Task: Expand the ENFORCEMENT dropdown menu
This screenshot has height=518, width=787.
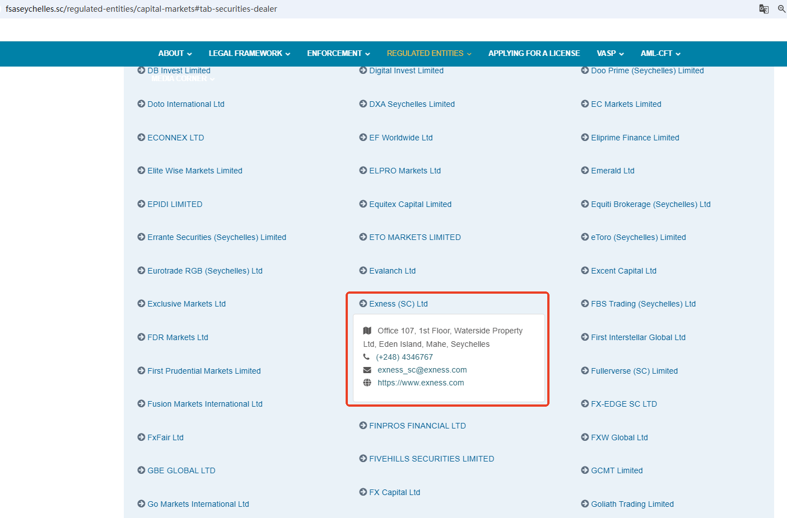Action: [x=338, y=53]
